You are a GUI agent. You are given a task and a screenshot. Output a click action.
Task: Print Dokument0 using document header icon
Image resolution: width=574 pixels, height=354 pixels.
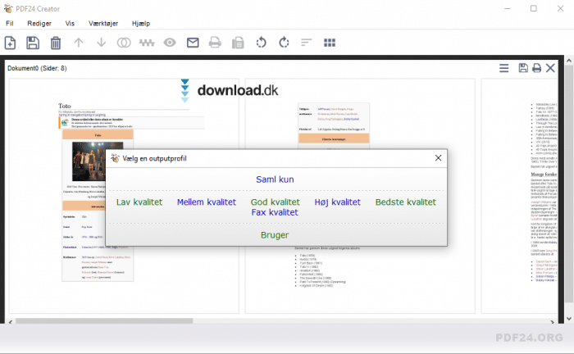coord(536,68)
